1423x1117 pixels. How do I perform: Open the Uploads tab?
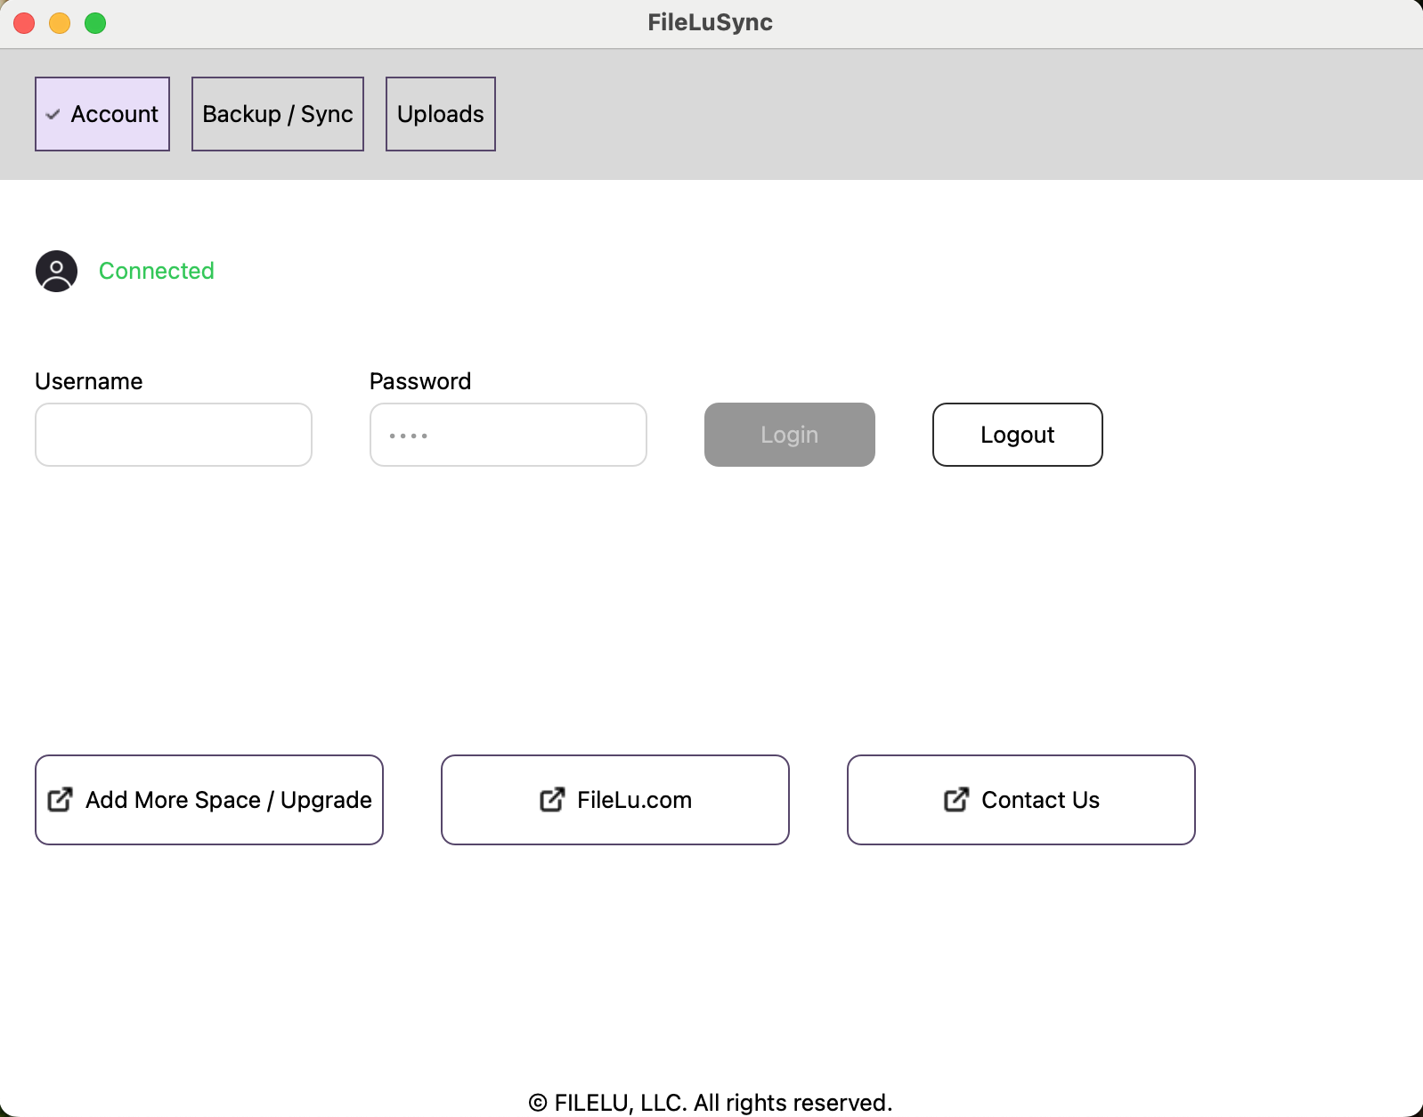[441, 114]
